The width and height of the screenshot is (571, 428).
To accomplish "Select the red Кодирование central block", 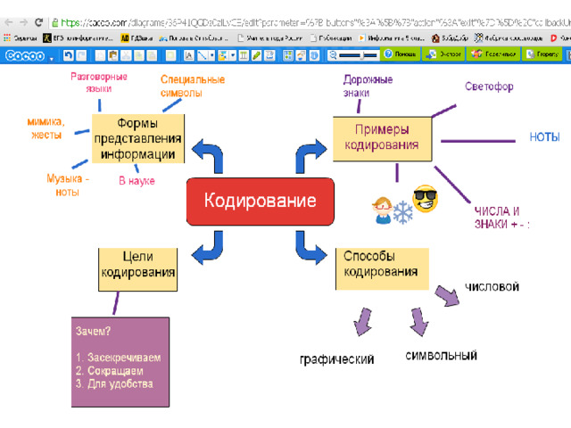I will (x=260, y=202).
